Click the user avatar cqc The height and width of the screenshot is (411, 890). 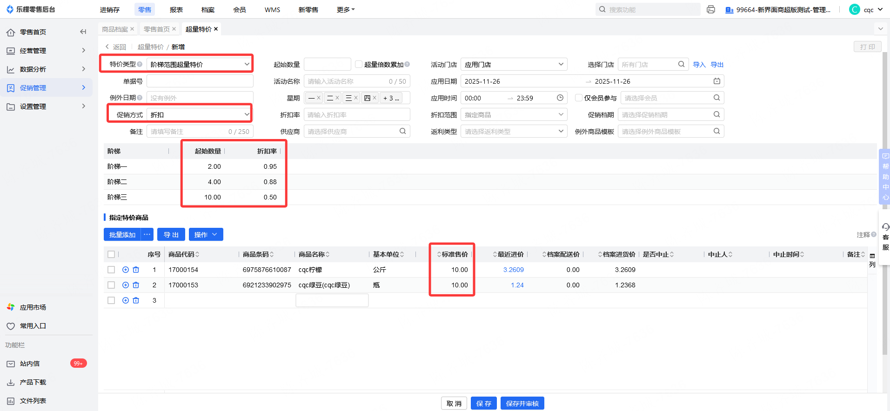pyautogui.click(x=855, y=9)
